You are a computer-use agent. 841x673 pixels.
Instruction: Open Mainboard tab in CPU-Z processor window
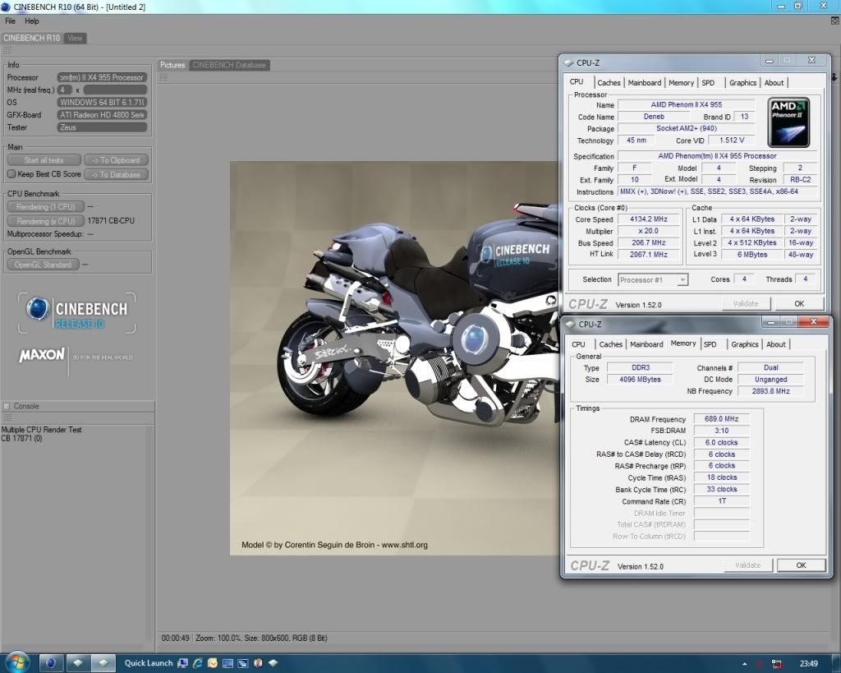(645, 83)
